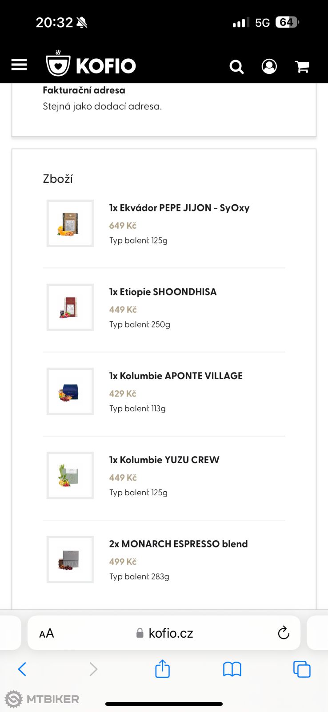Reload the page in Safari
Image resolution: width=328 pixels, height=712 pixels.
[x=284, y=633]
